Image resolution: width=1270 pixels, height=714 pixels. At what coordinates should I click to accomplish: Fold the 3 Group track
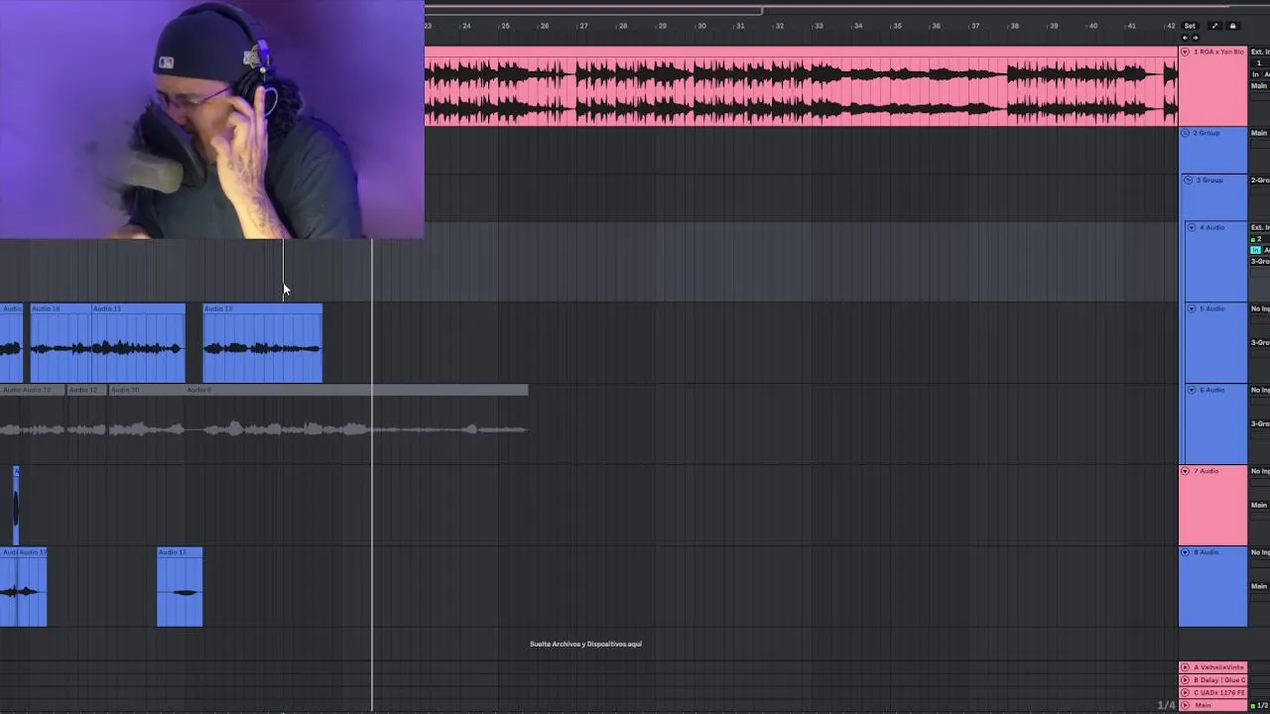[1189, 180]
